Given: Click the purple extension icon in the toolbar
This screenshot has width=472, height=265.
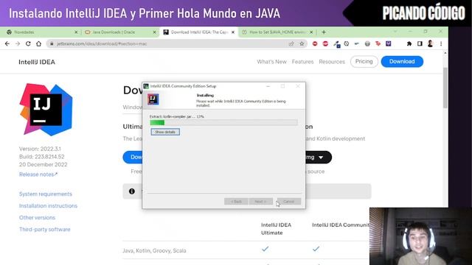Looking at the screenshot, I should pos(389,44).
